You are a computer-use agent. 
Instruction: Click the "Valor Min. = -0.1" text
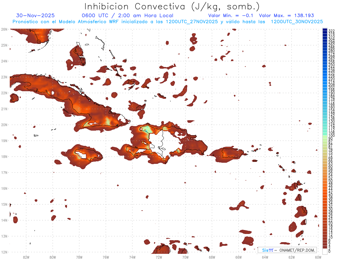click(231, 15)
